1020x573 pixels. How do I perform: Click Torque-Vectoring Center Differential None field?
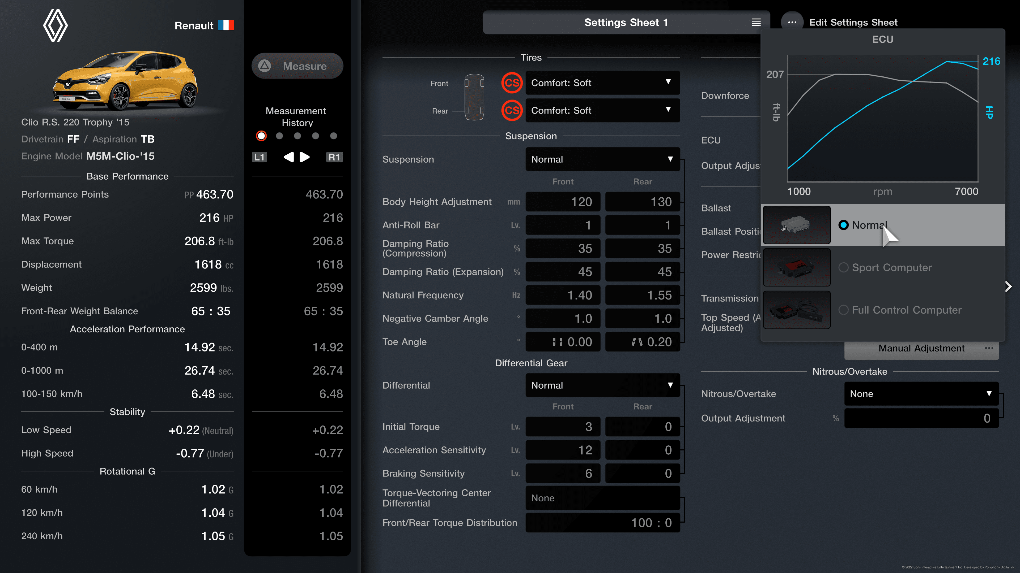(x=602, y=498)
